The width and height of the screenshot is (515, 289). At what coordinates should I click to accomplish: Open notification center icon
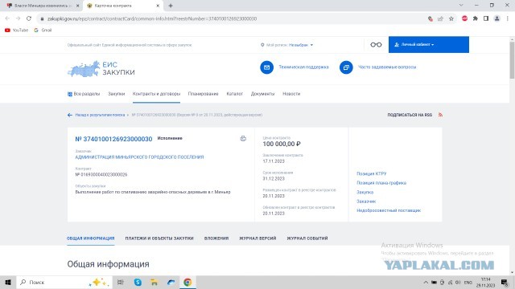pos(505,282)
